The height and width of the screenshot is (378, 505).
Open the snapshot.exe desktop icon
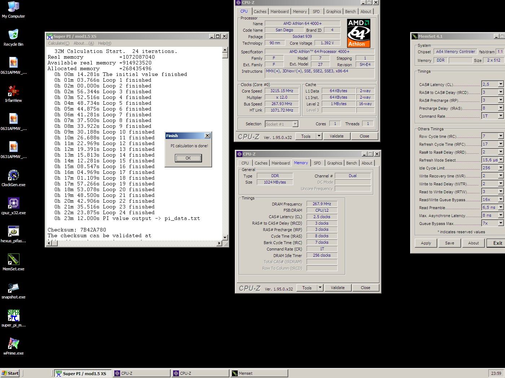click(13, 291)
